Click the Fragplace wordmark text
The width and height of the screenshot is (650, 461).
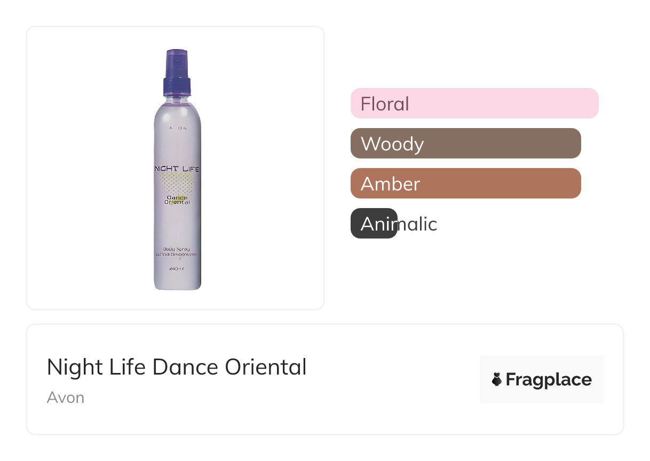548,380
